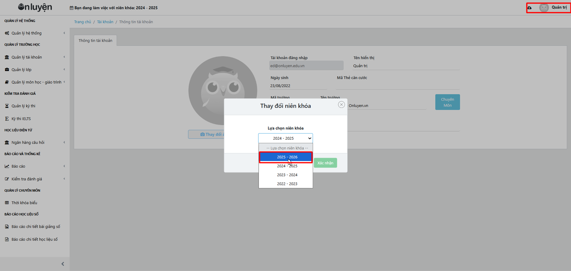571x271 pixels.
Task: Click the Chuyên Môn button
Action: pos(447,102)
